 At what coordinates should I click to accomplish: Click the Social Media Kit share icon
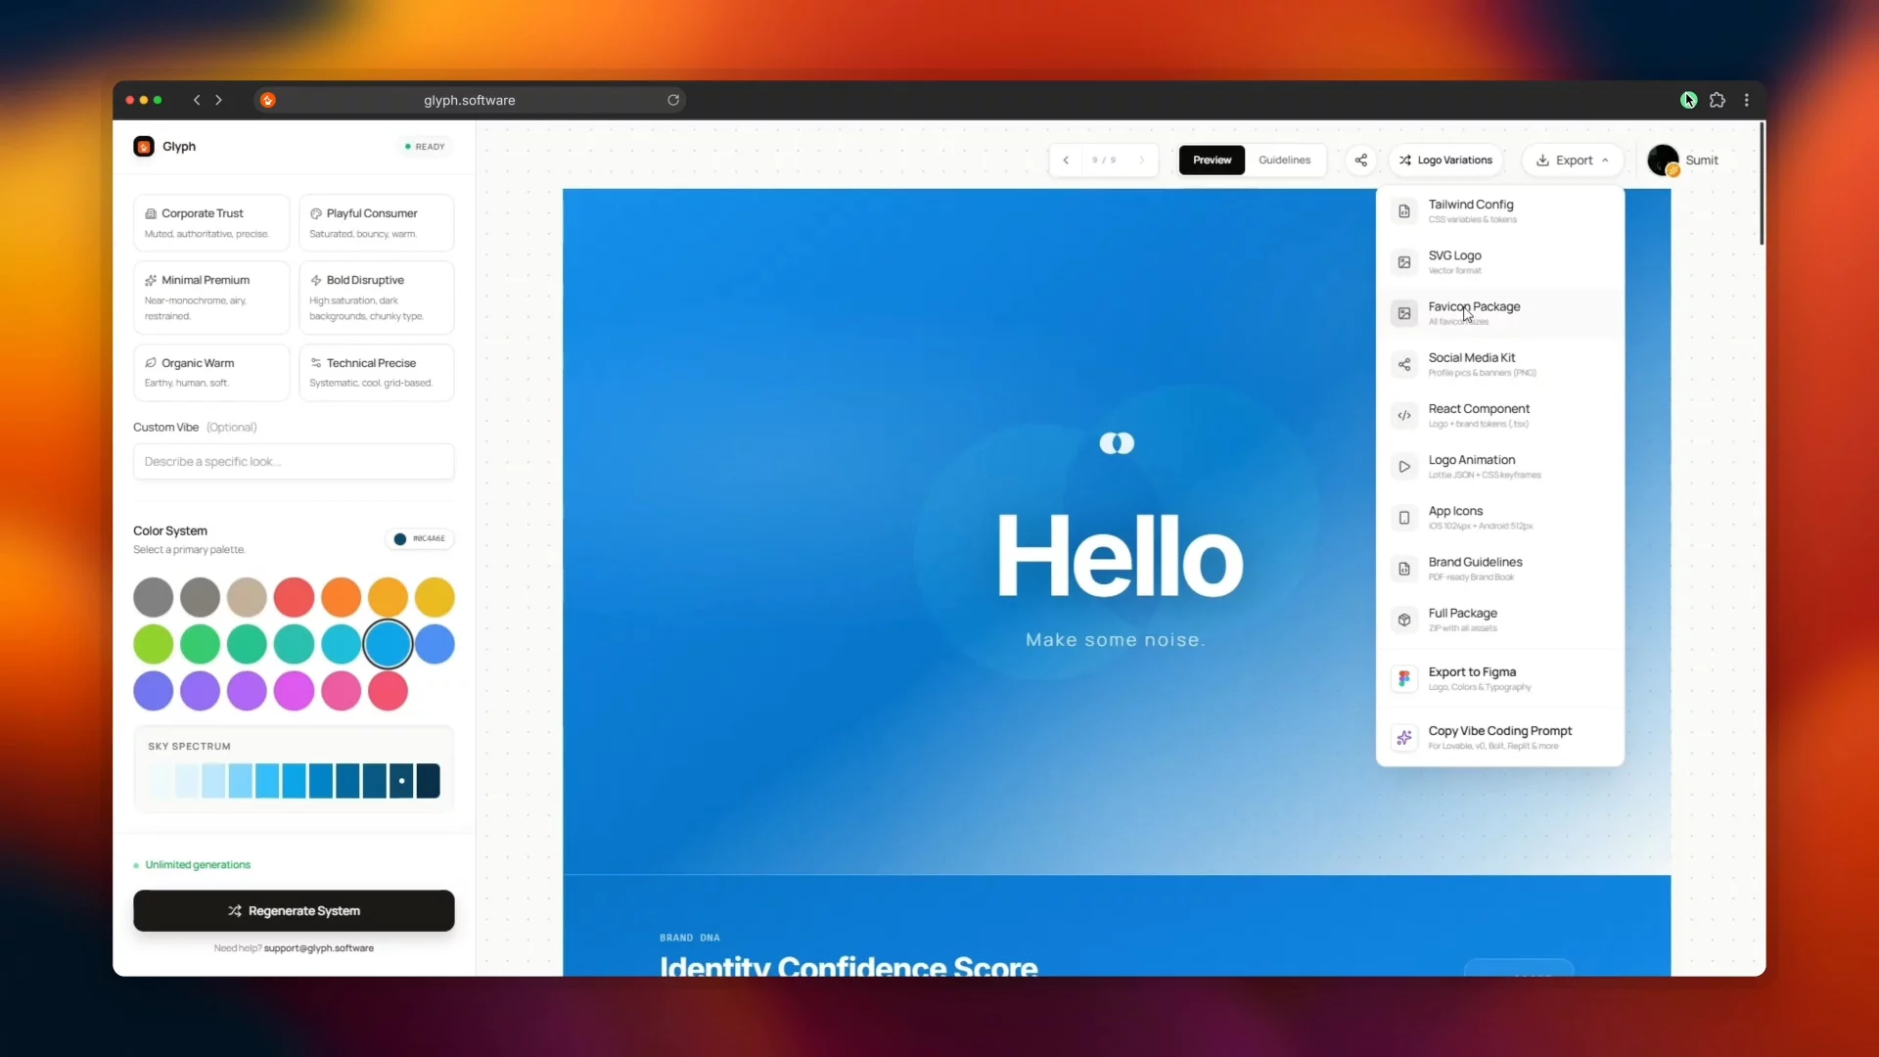pos(1404,365)
